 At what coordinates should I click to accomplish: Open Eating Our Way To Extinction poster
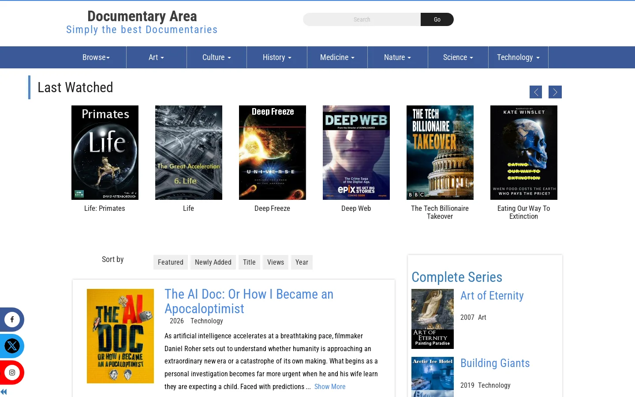[524, 153]
